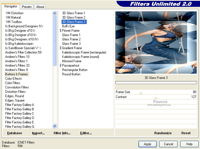
Task: Cancel the Filters Unlimited dialog
Action: click(168, 144)
